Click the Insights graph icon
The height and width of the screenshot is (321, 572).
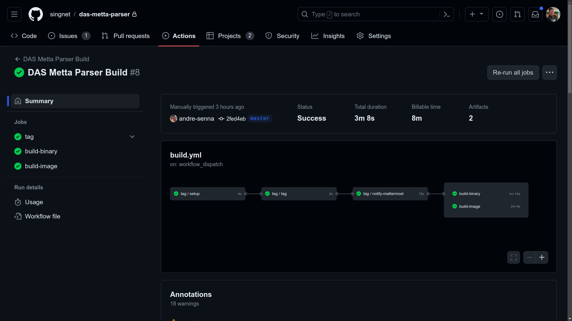coord(315,36)
